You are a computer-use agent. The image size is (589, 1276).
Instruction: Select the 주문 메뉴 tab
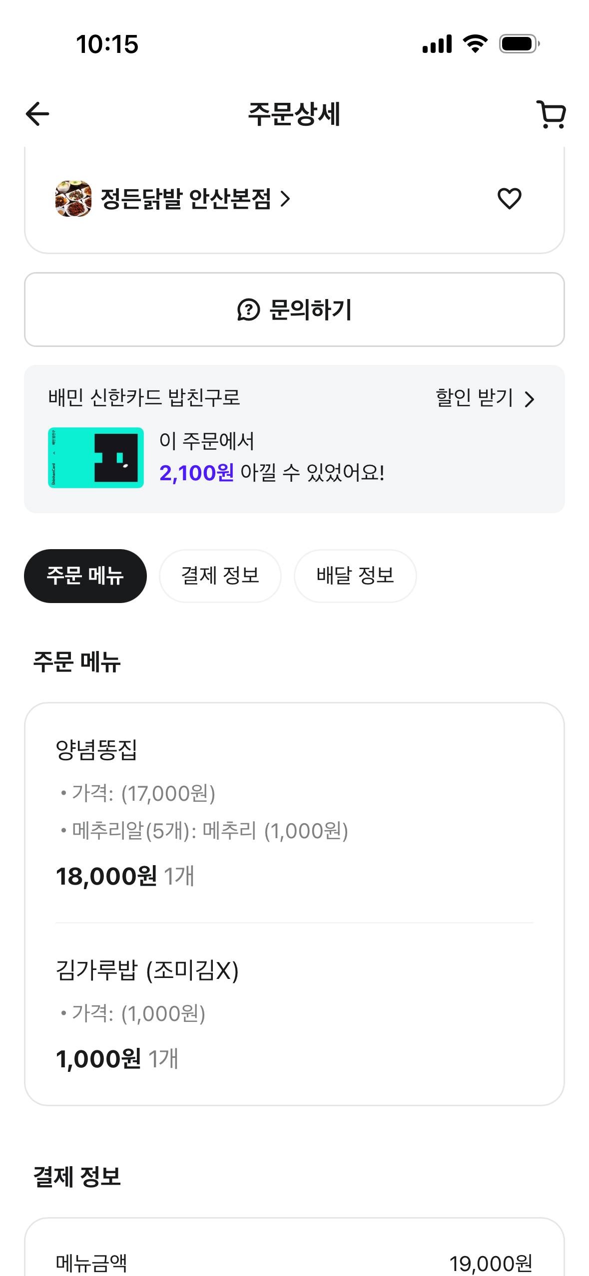pos(85,576)
